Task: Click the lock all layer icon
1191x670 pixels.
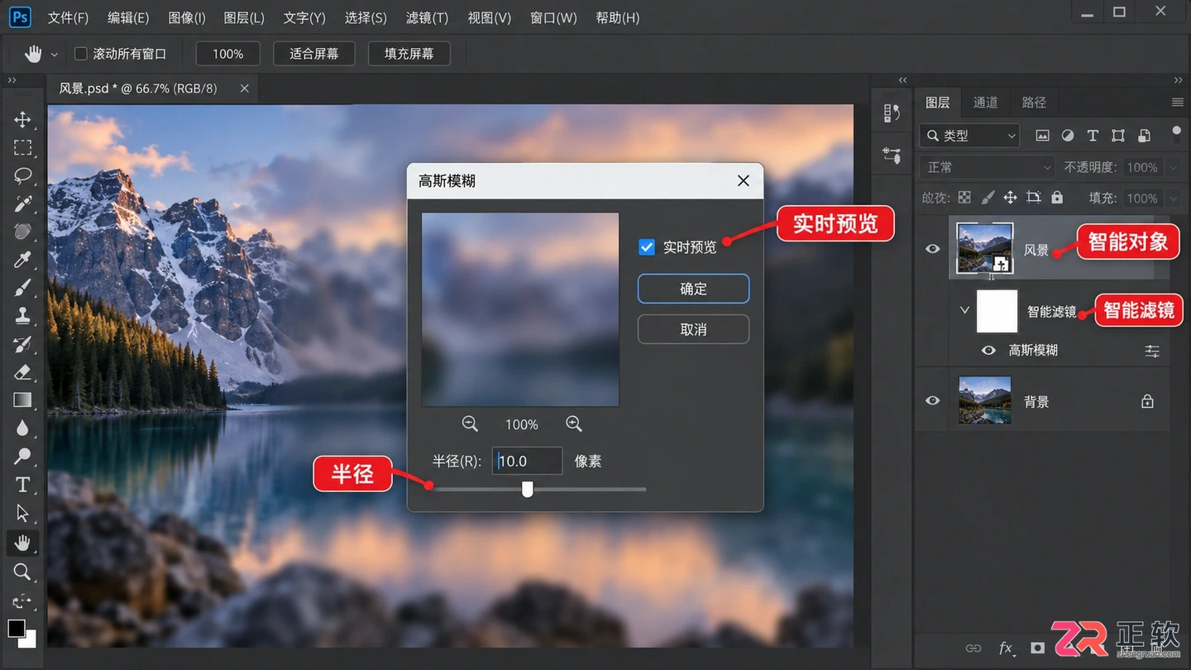Action: click(x=1057, y=198)
